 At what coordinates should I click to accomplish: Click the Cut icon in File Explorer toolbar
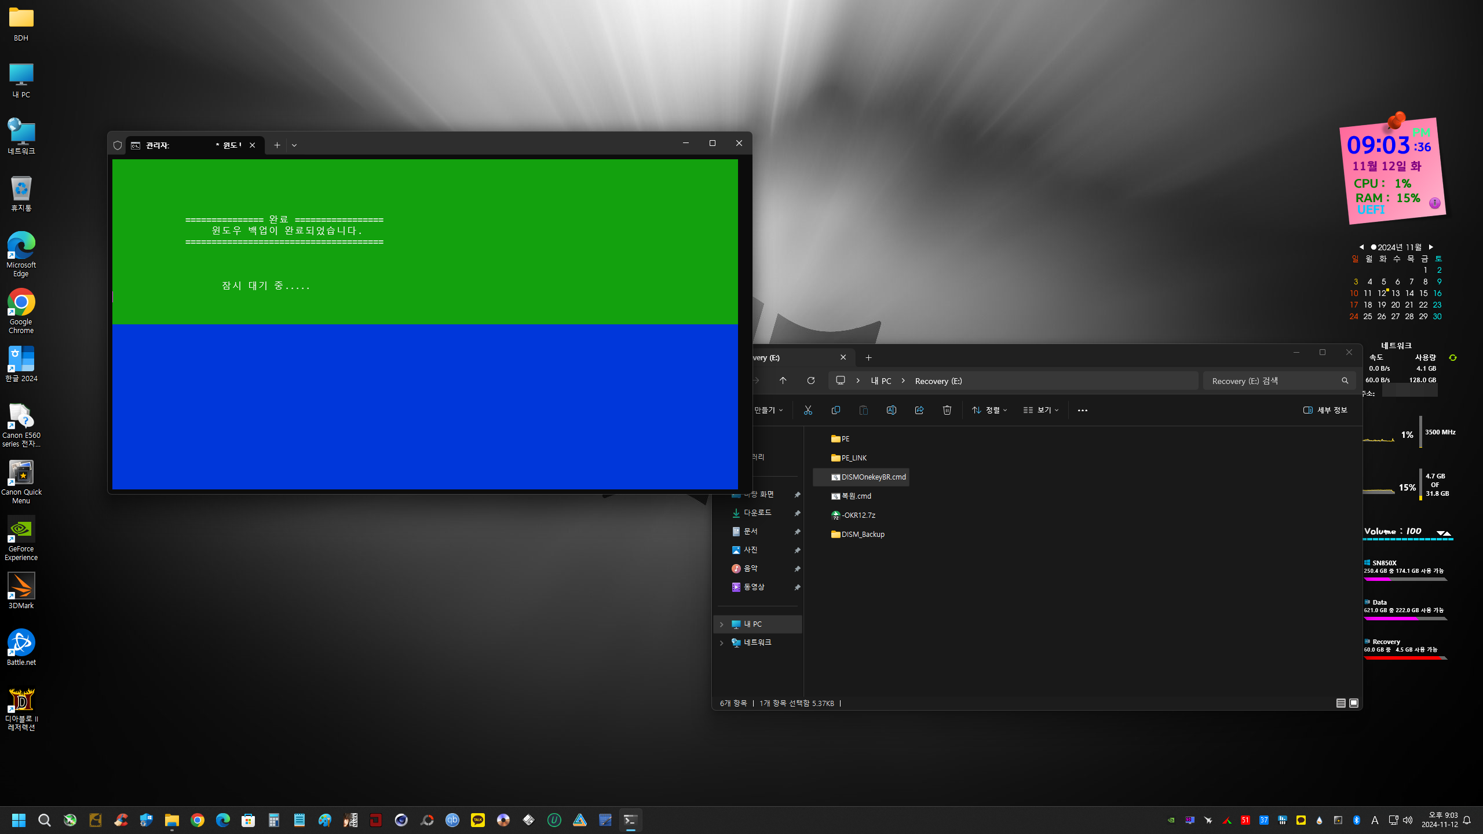point(808,410)
